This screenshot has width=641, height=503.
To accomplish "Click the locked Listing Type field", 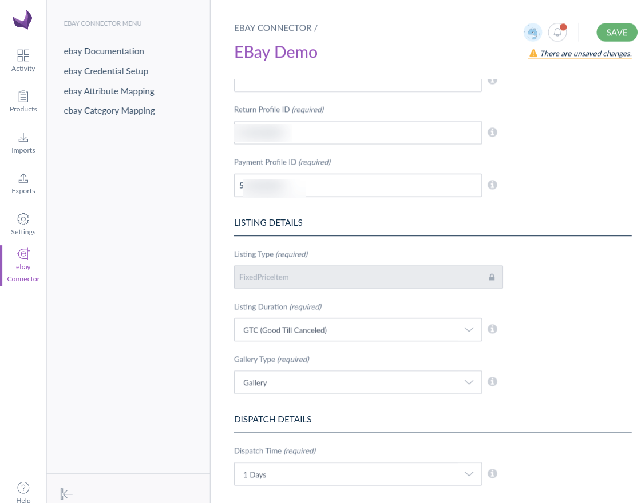I will [x=369, y=277].
